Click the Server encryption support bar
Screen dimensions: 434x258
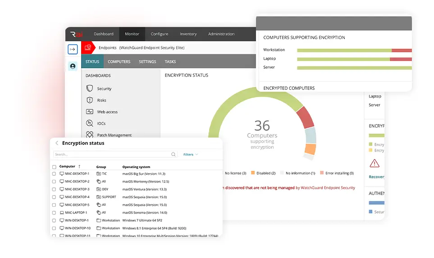click(354, 67)
